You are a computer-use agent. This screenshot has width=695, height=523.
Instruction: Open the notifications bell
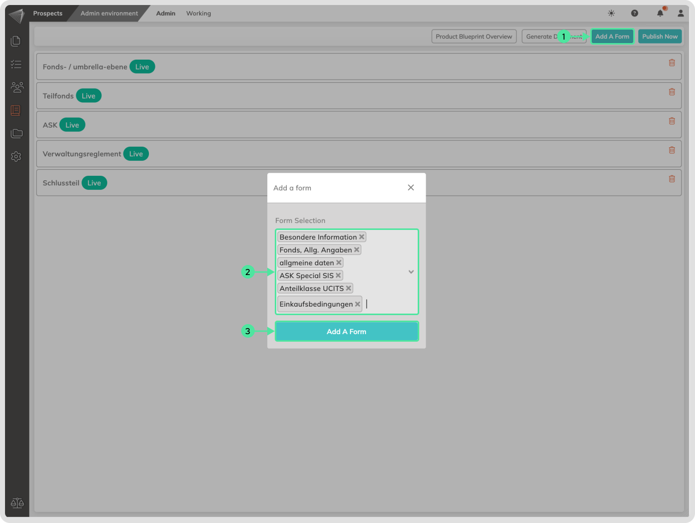tap(660, 14)
